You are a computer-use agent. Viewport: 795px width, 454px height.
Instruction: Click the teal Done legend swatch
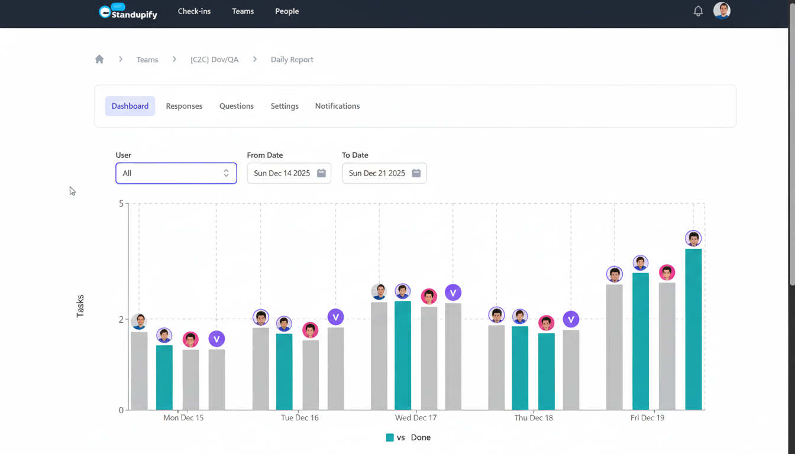click(x=389, y=437)
